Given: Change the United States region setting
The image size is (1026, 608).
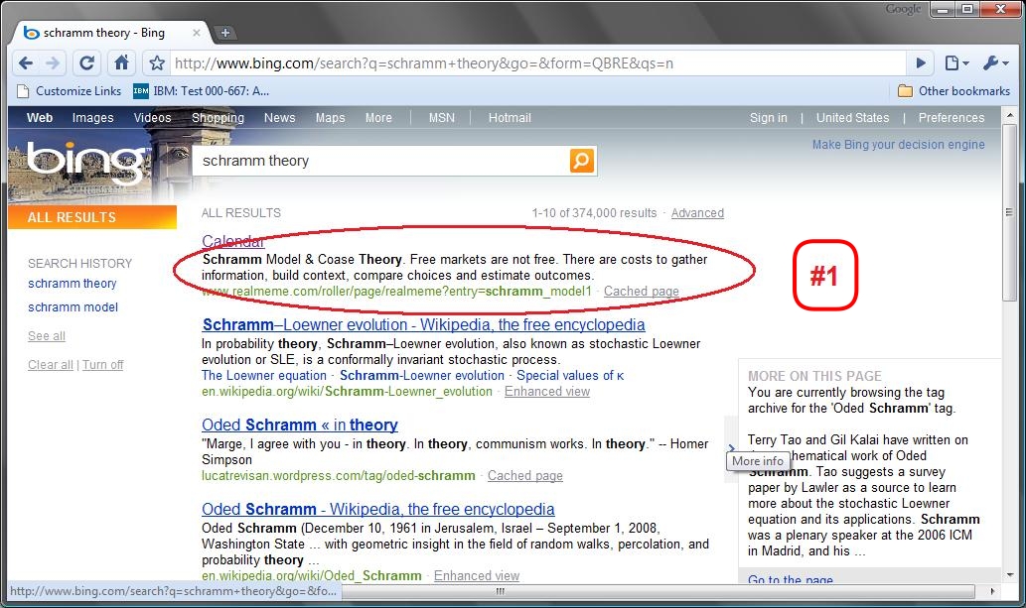Looking at the screenshot, I should [x=852, y=118].
